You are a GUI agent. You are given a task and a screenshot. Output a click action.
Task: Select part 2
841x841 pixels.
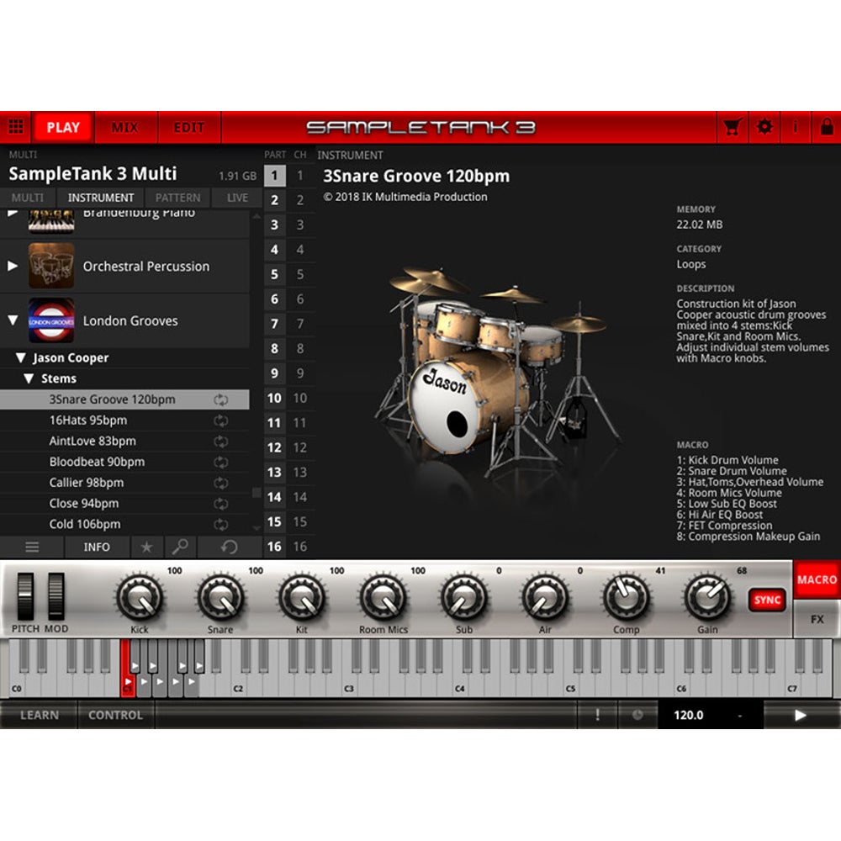(x=275, y=200)
